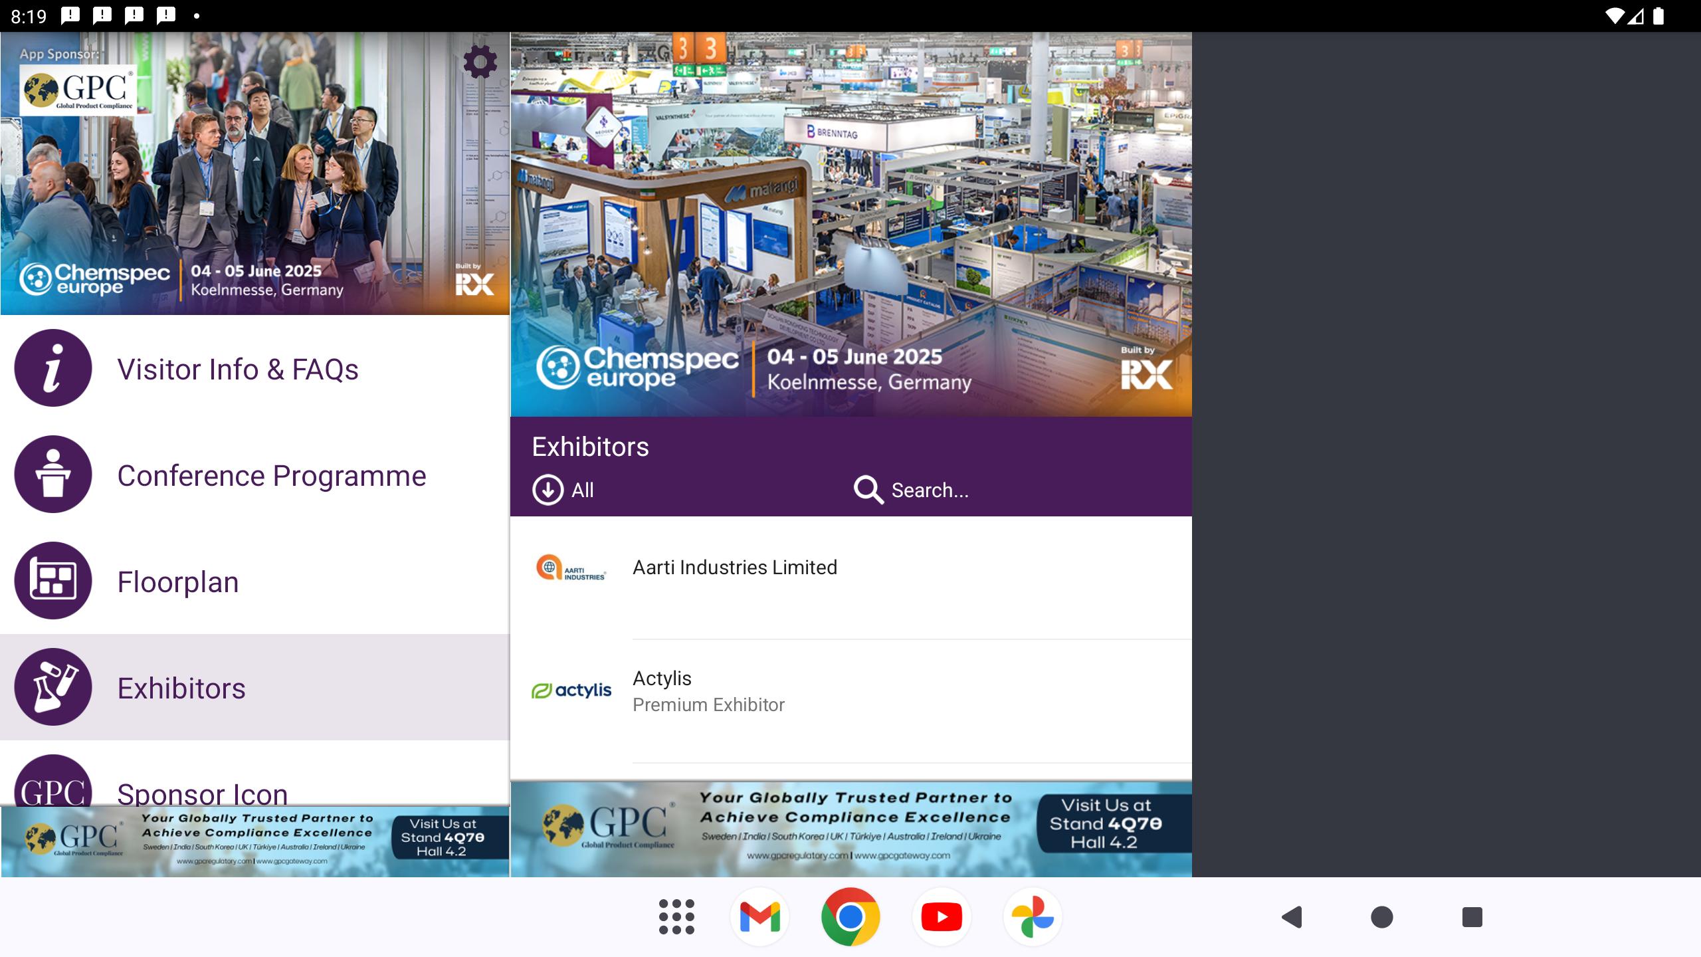Tap the Android recents square button

pos(1472,917)
